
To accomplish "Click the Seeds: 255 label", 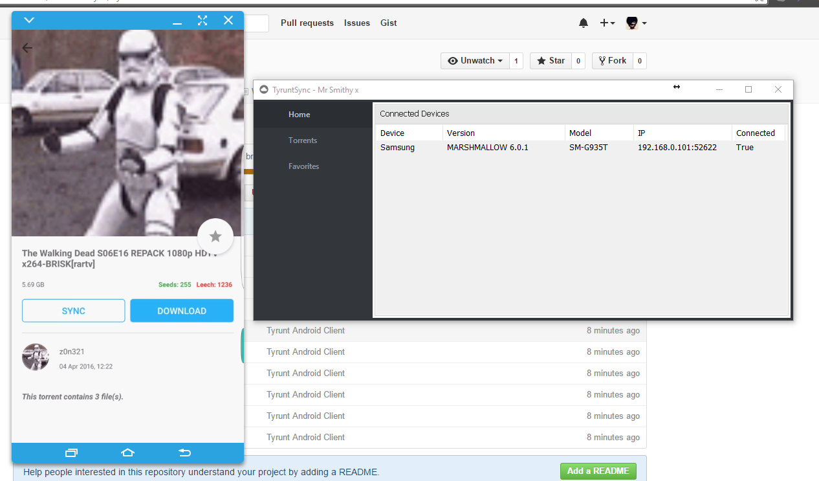I will tap(175, 285).
